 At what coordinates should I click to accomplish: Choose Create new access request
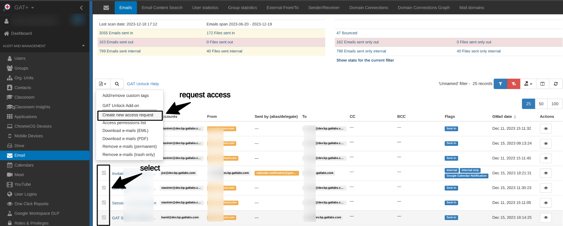128,115
